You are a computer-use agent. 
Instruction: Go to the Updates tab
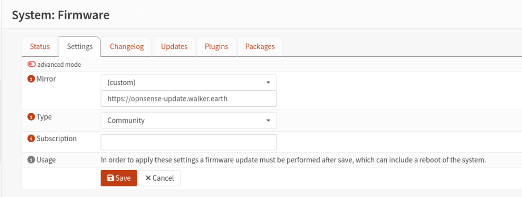174,47
